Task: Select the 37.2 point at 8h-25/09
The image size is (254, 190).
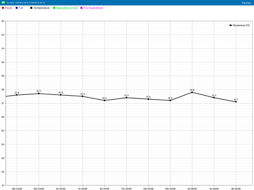Action: click(x=104, y=101)
